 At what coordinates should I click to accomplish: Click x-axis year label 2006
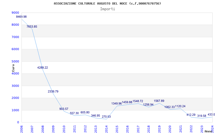(x=21, y=129)
